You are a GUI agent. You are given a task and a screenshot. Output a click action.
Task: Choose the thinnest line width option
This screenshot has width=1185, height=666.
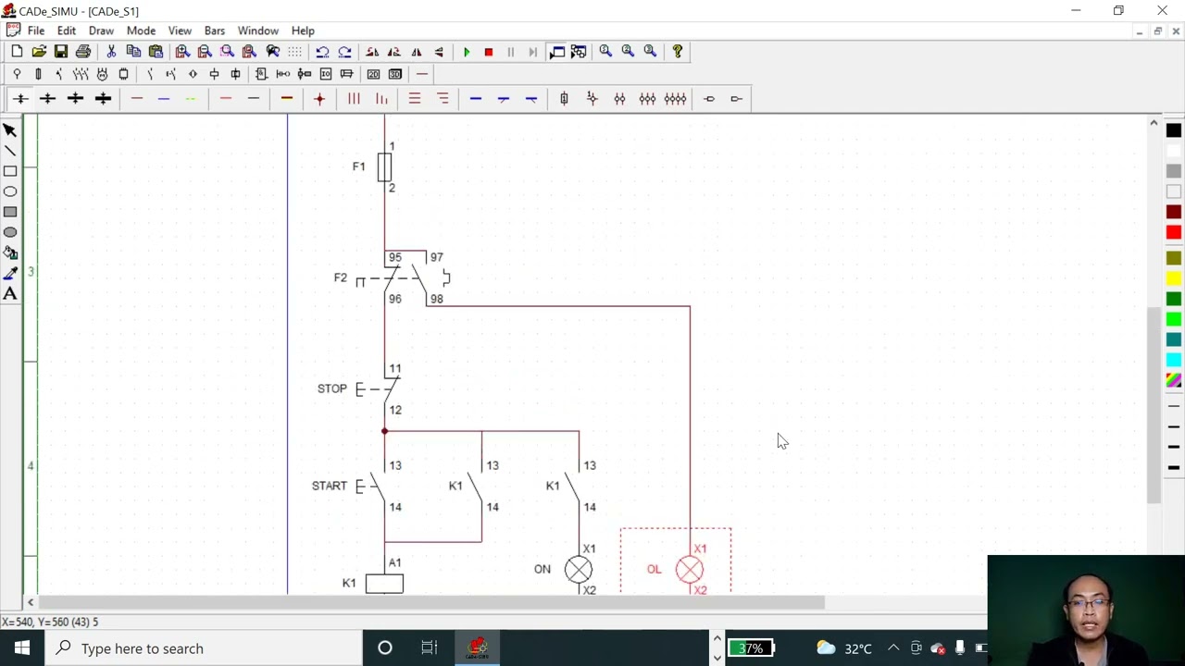1174,406
